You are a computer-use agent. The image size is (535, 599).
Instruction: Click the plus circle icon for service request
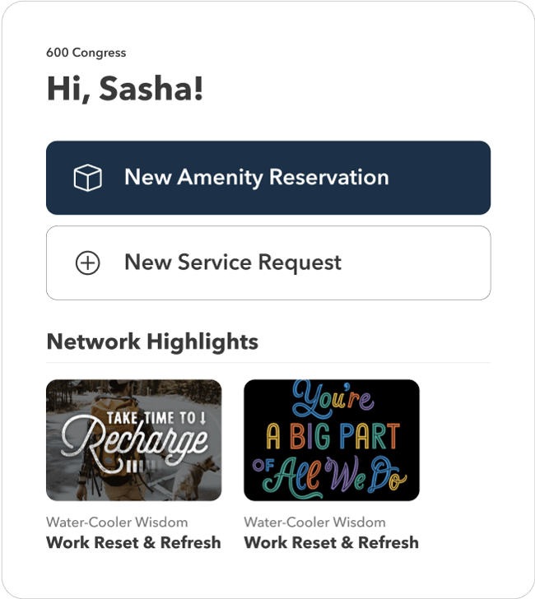(87, 263)
